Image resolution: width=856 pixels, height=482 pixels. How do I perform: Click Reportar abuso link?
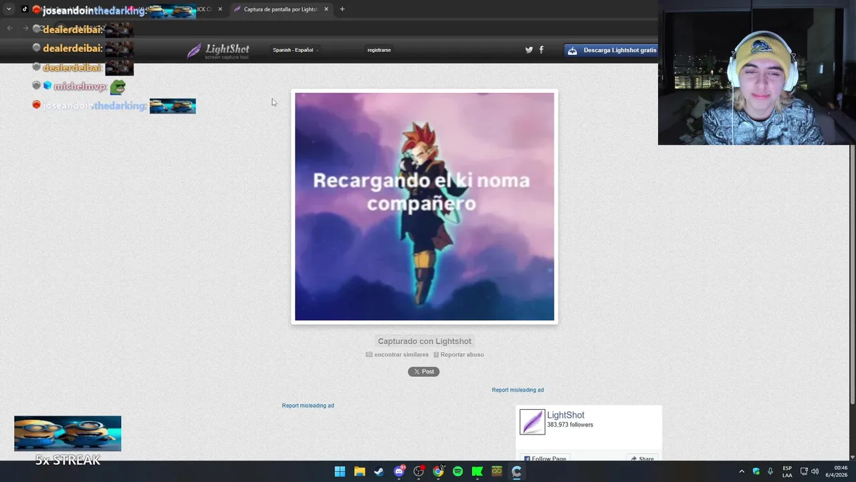point(459,355)
